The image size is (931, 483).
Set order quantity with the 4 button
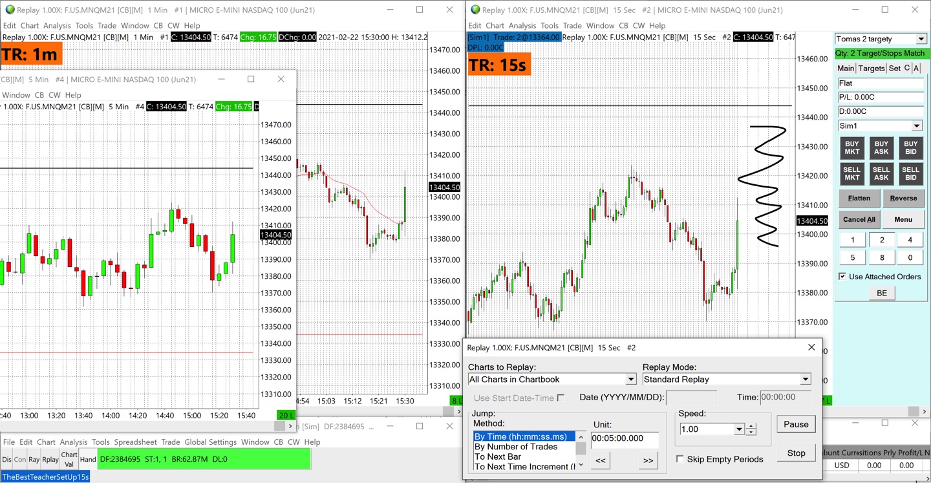point(910,240)
